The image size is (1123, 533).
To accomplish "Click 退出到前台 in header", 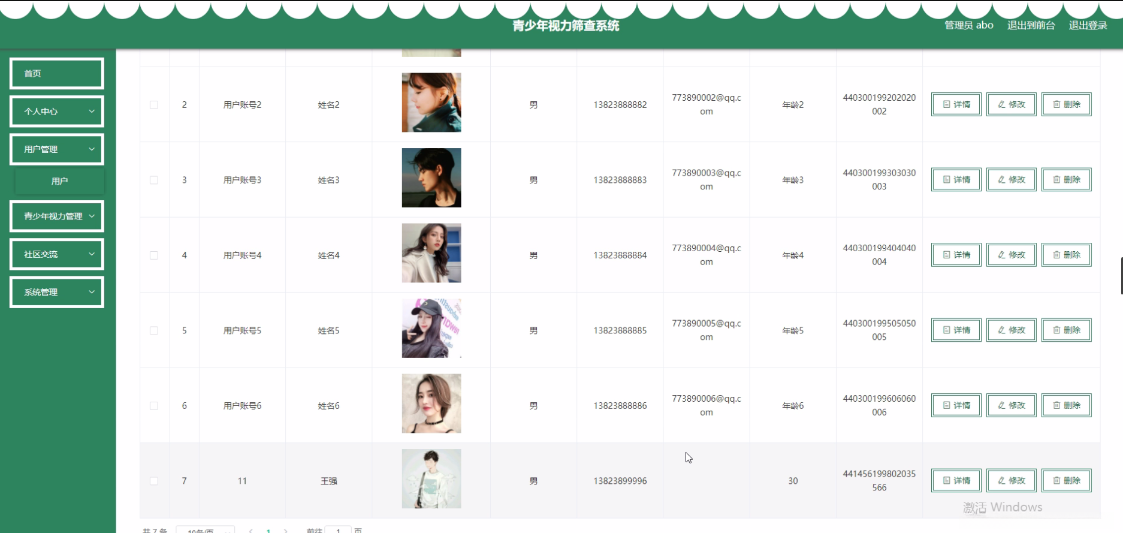I will tap(1031, 25).
